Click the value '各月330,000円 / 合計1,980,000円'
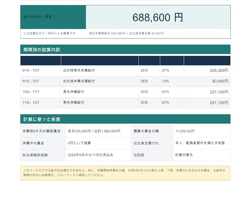This screenshot has height=207, width=251. (94, 131)
